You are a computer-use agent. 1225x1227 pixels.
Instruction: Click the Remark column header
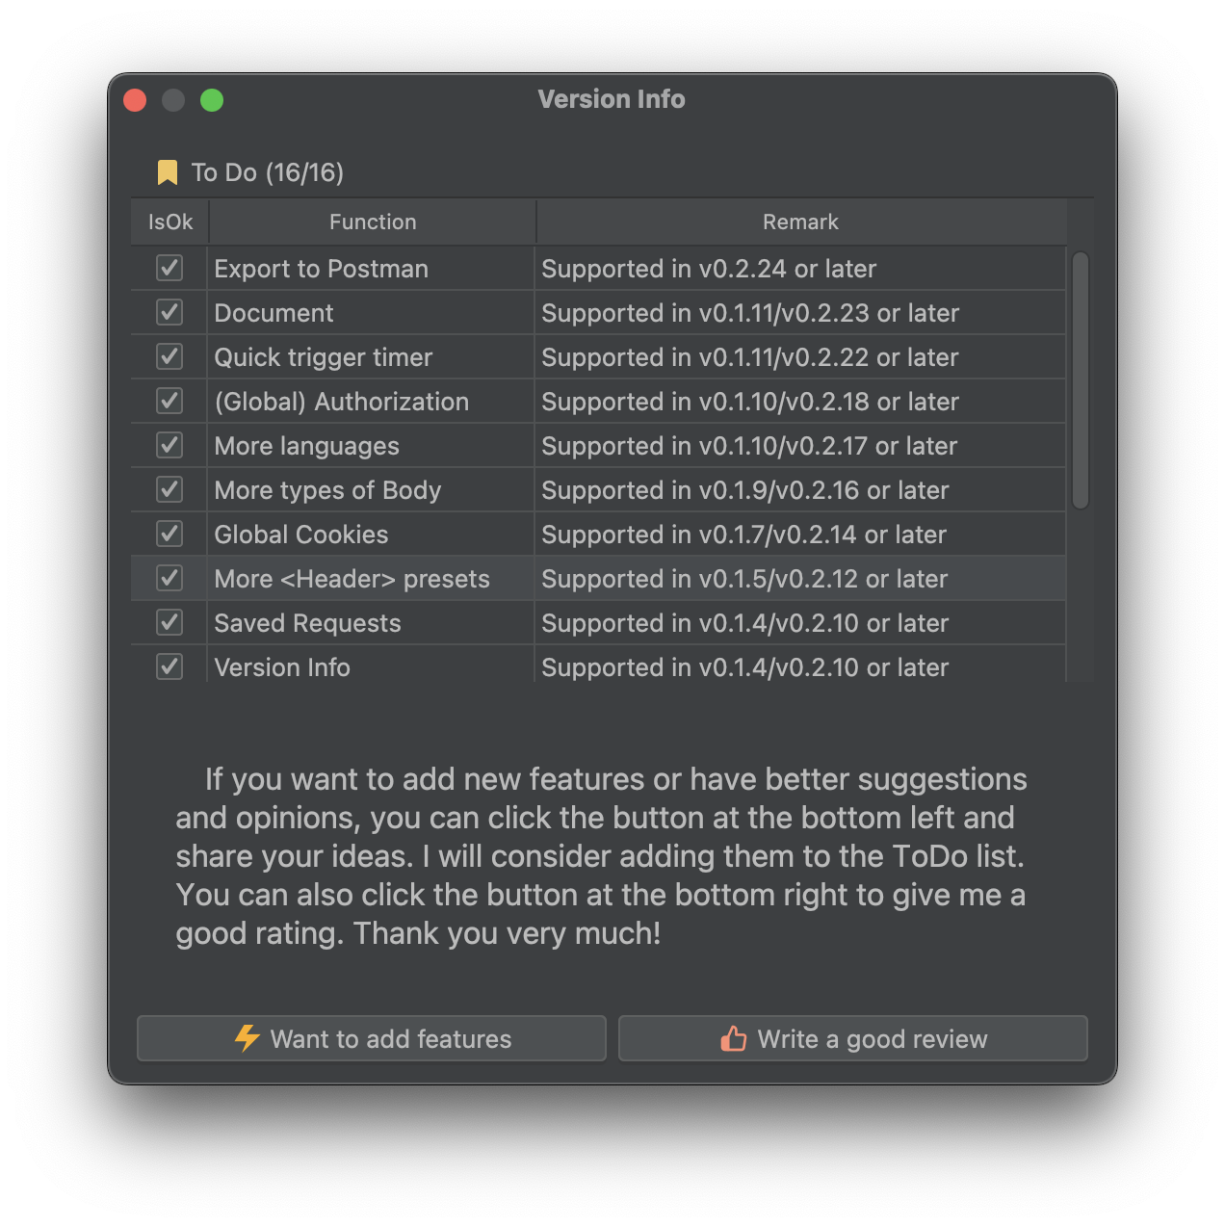(800, 222)
